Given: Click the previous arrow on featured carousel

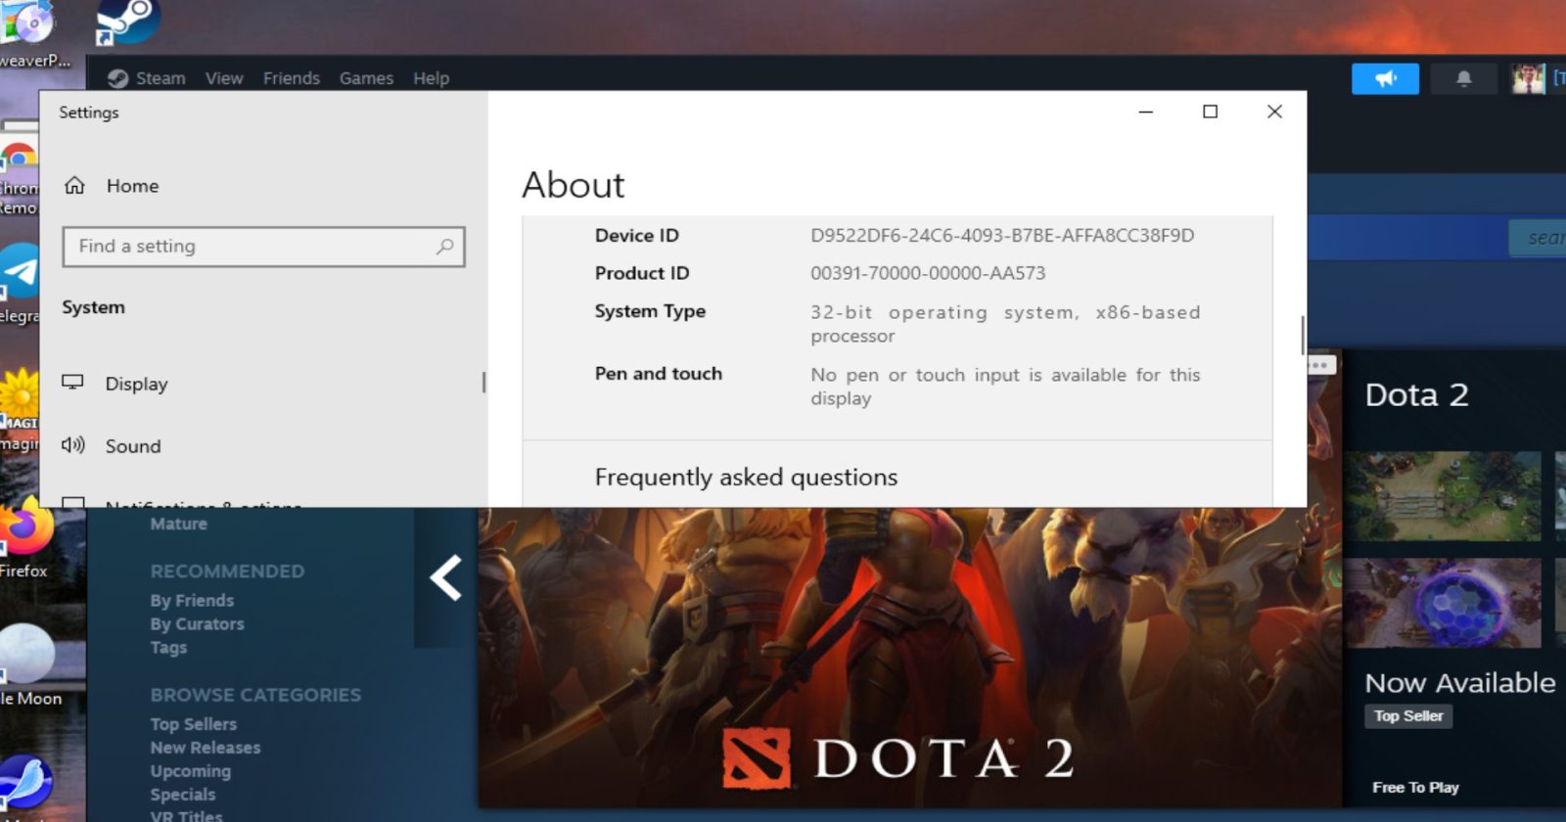Looking at the screenshot, I should click(446, 577).
